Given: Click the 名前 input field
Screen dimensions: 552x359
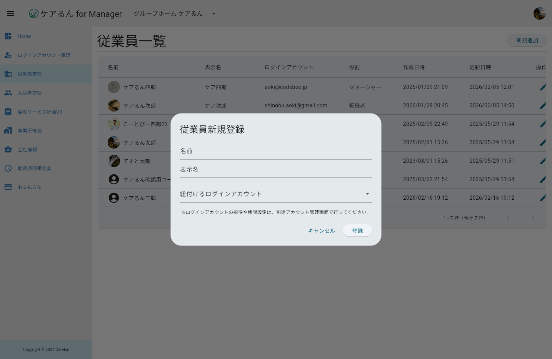Looking at the screenshot, I should click(x=276, y=151).
